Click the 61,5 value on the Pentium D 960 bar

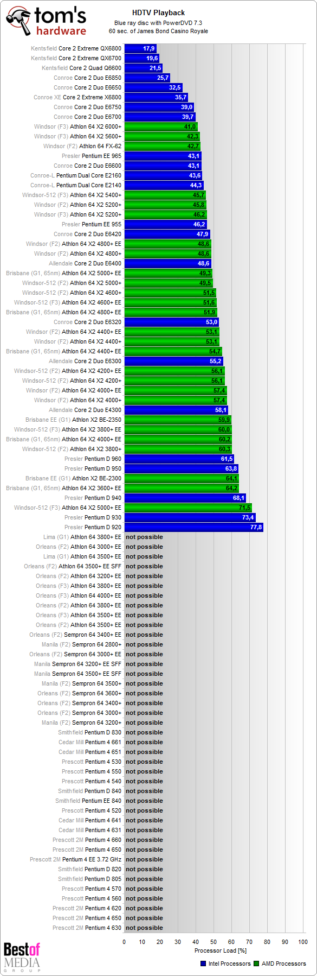tap(227, 459)
